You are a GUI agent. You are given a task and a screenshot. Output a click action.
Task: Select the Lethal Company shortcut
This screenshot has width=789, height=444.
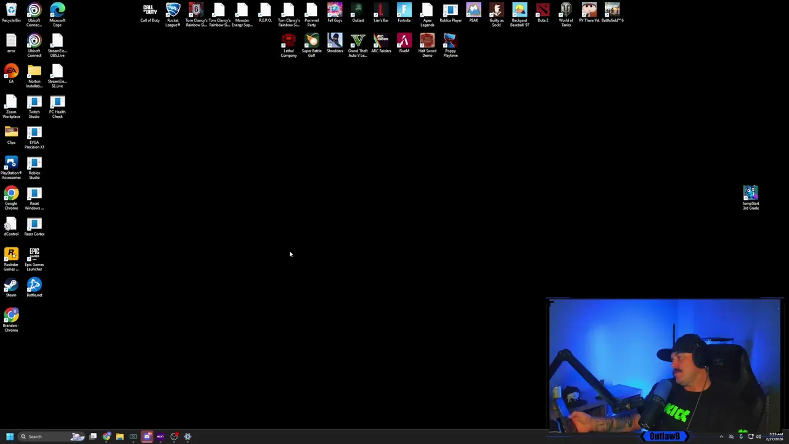pos(288,46)
